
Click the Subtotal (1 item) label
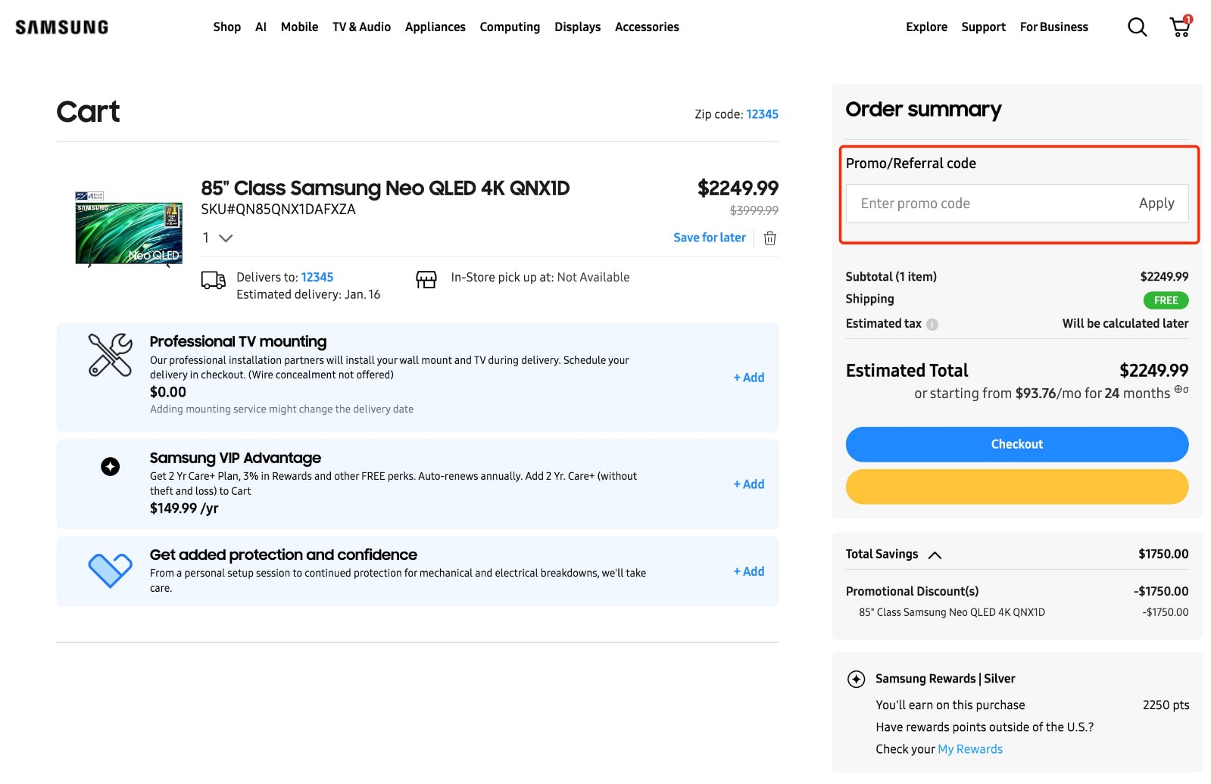coord(891,278)
